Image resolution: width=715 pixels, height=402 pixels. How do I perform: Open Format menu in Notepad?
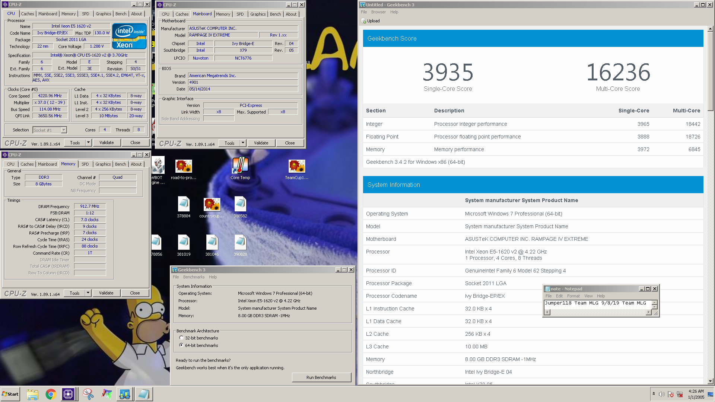pos(573,296)
